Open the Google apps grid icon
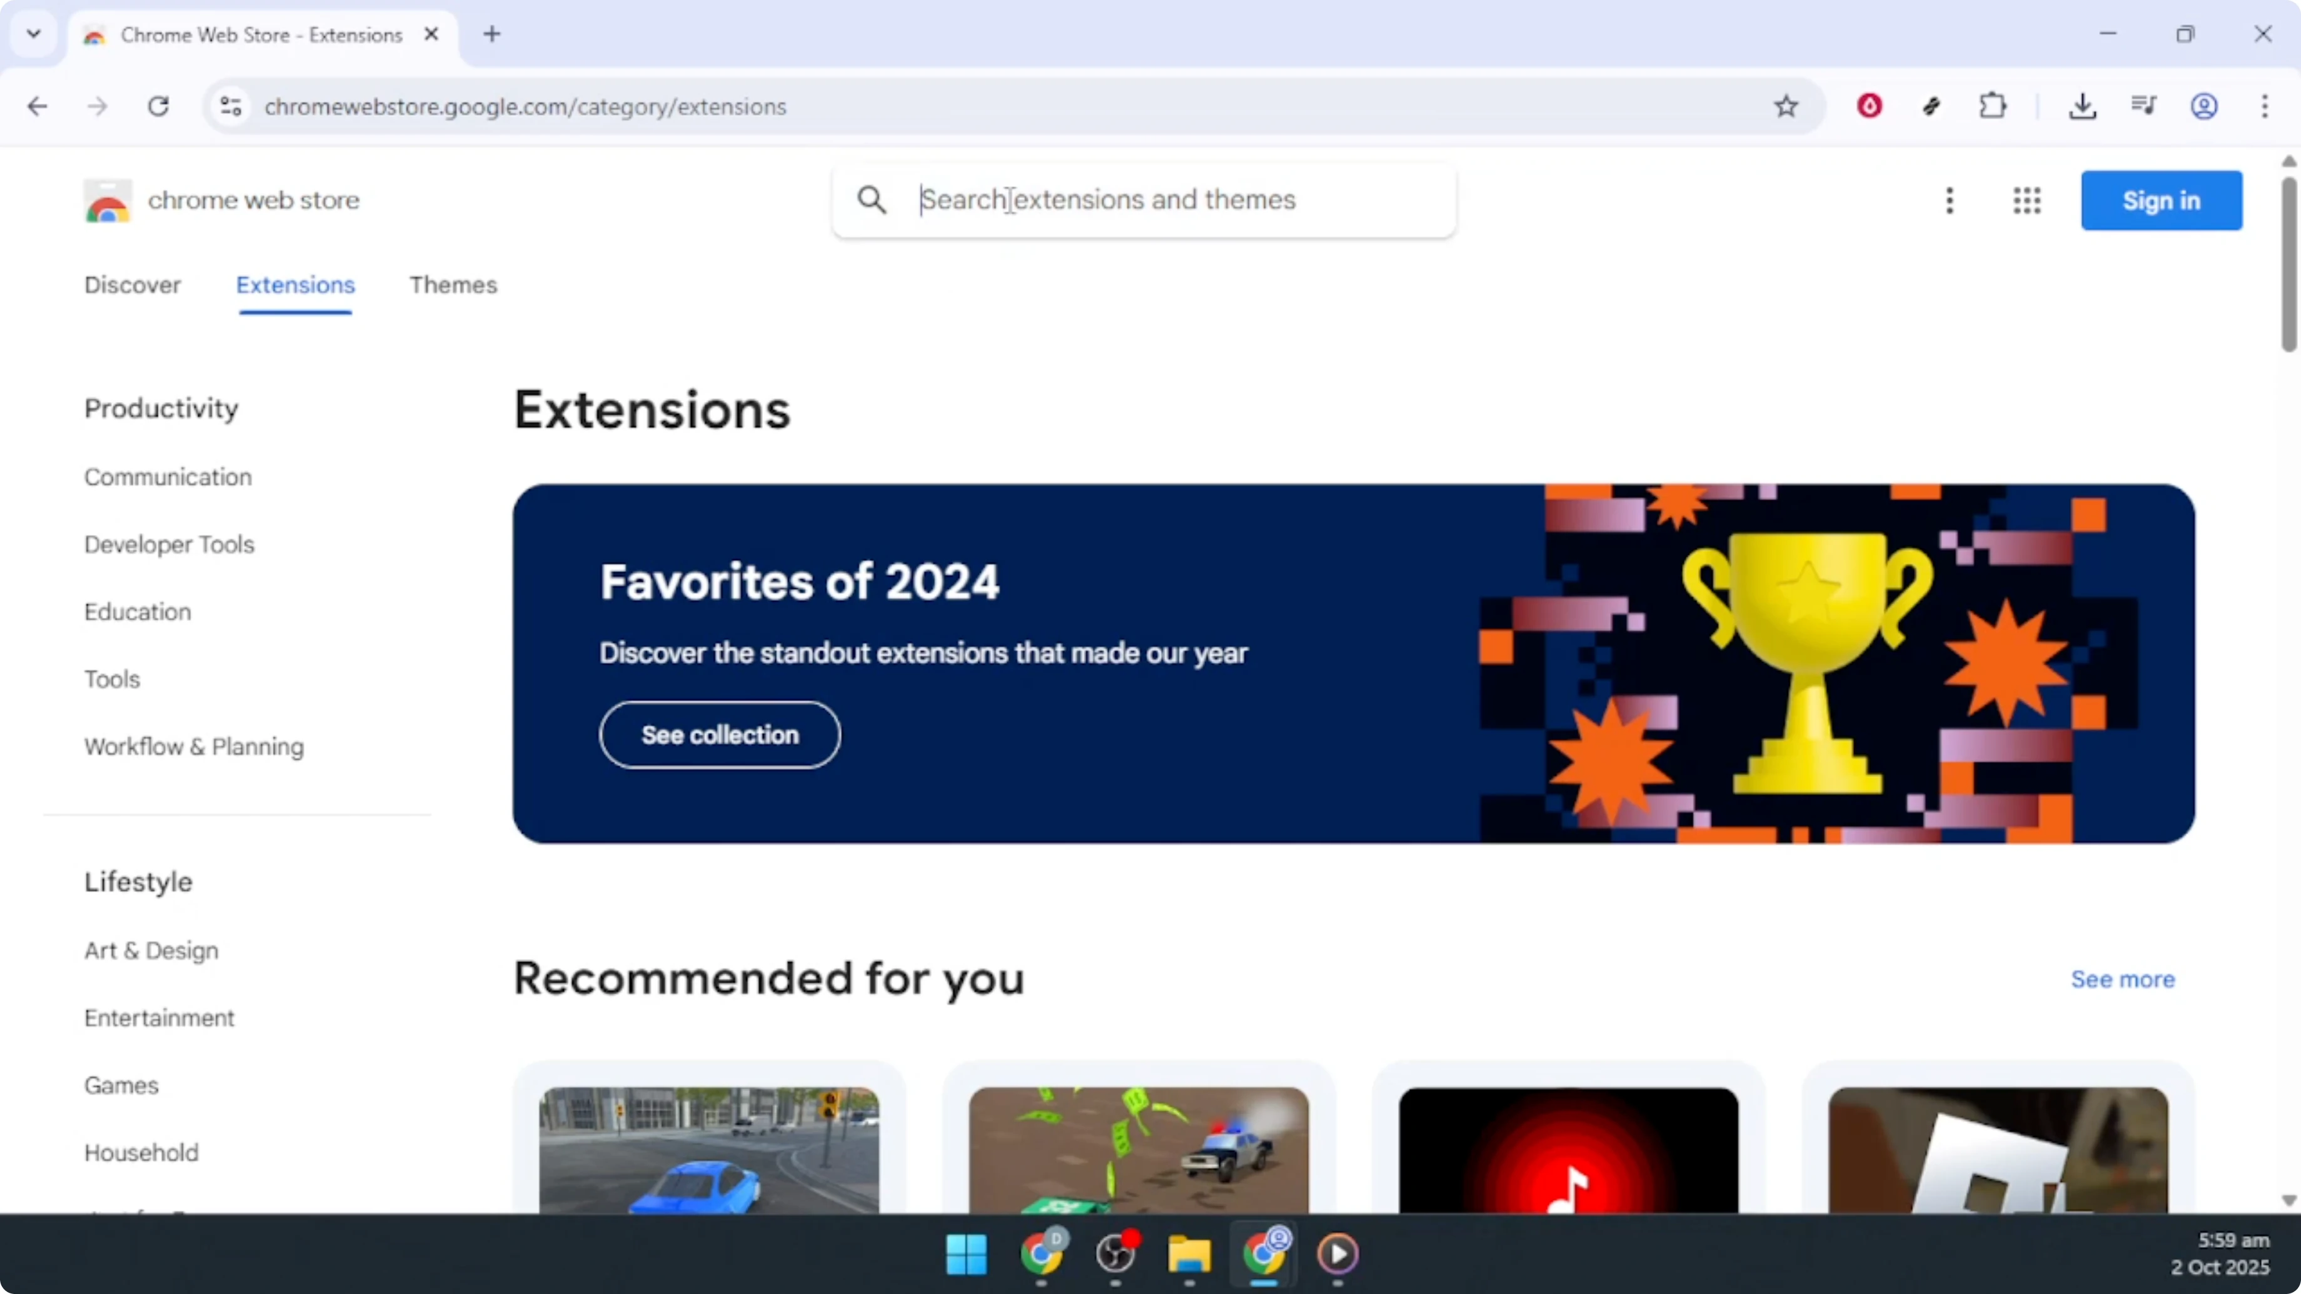 2027,200
